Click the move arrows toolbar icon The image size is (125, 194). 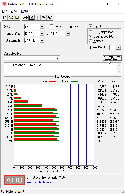coord(37,18)
